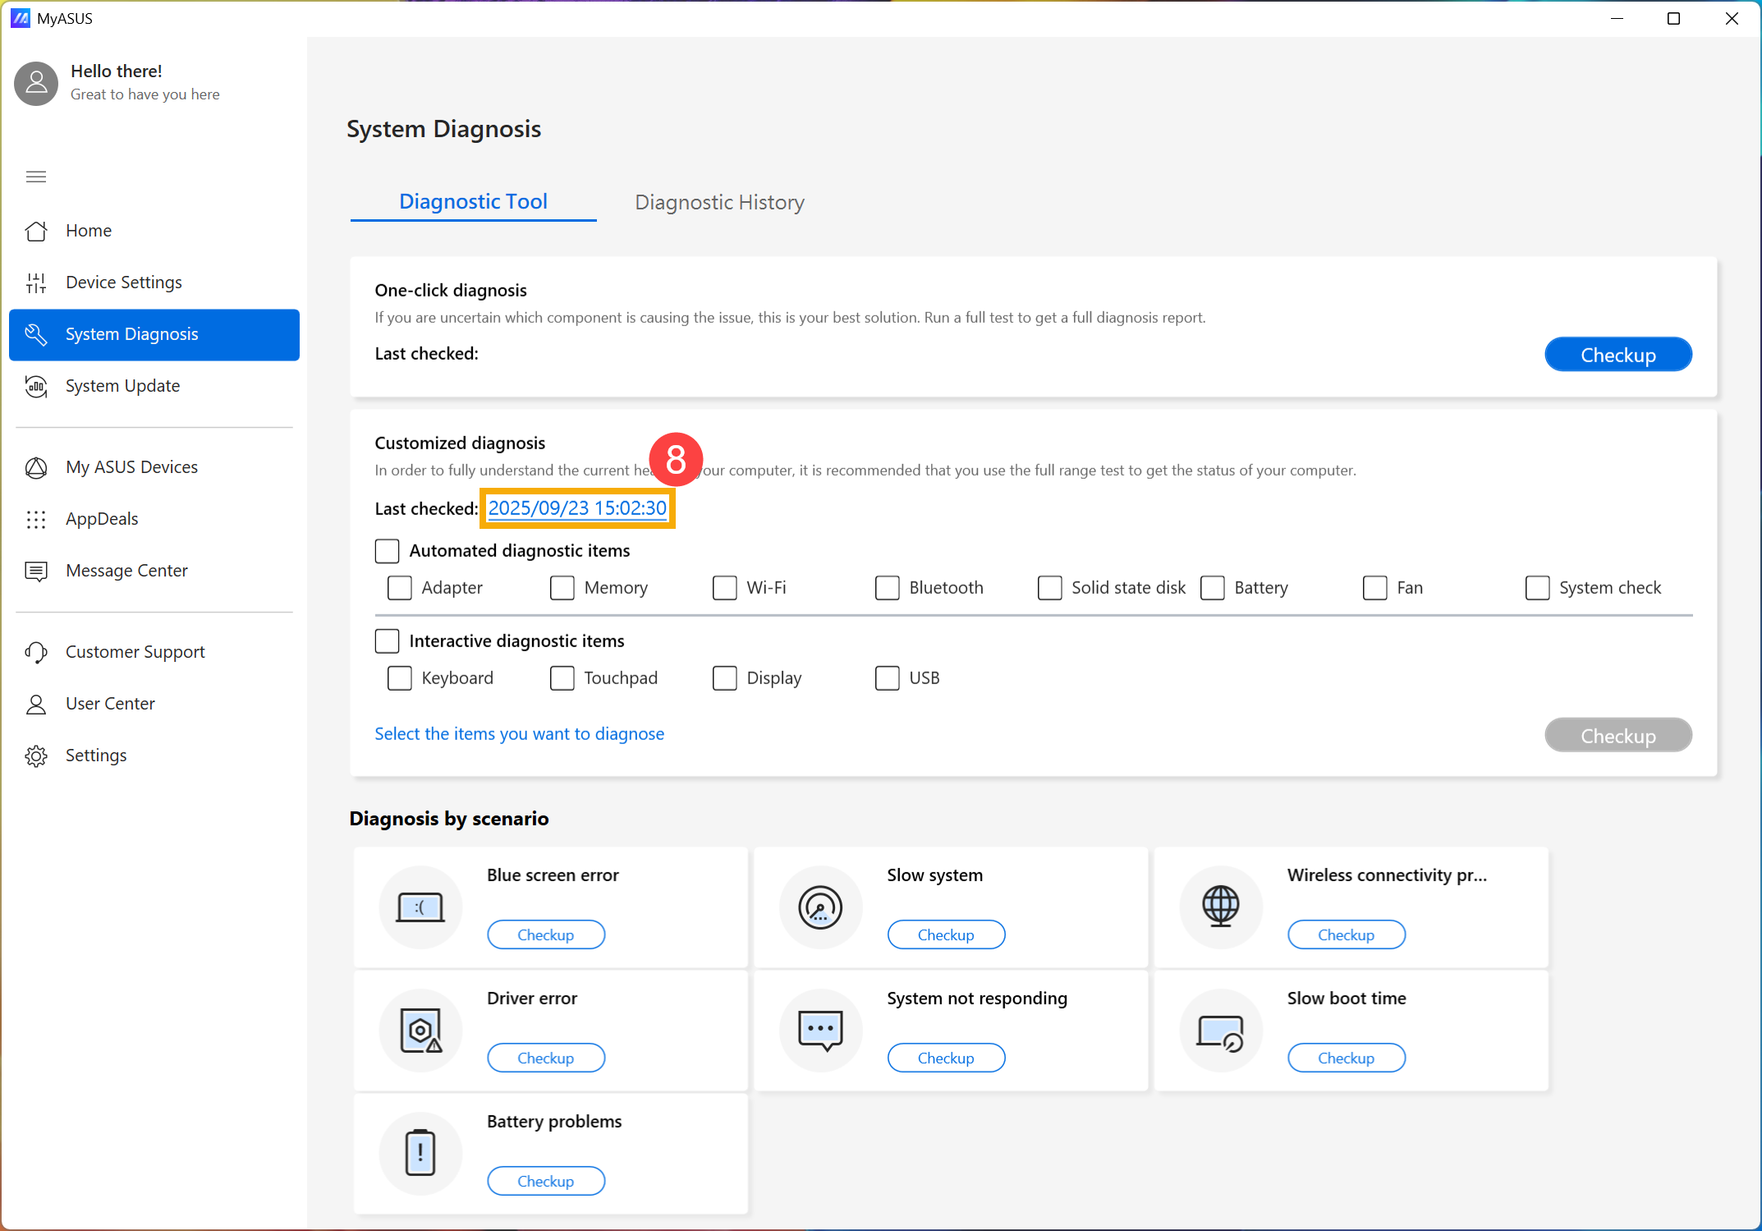The height and width of the screenshot is (1231, 1762).
Task: Open AppDeals from the sidebar
Action: tap(154, 519)
